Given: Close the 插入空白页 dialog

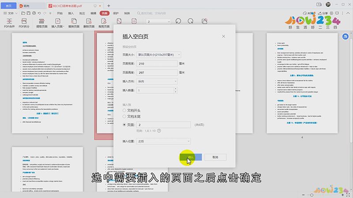Looking at the screenshot, I should coord(223,37).
